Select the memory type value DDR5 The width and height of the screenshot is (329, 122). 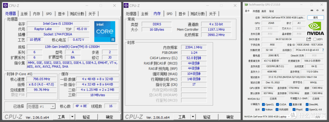(x=157, y=24)
